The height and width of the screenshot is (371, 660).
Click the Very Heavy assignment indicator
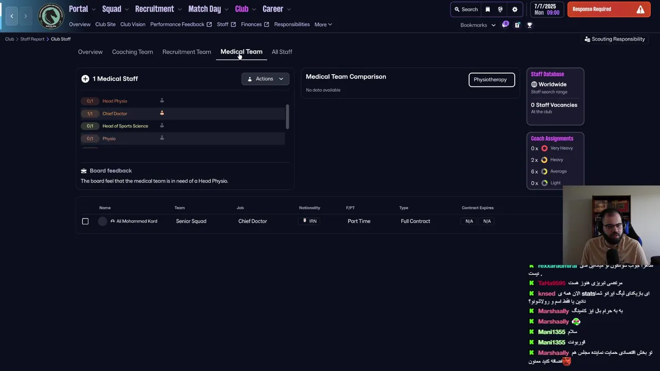[x=544, y=148]
